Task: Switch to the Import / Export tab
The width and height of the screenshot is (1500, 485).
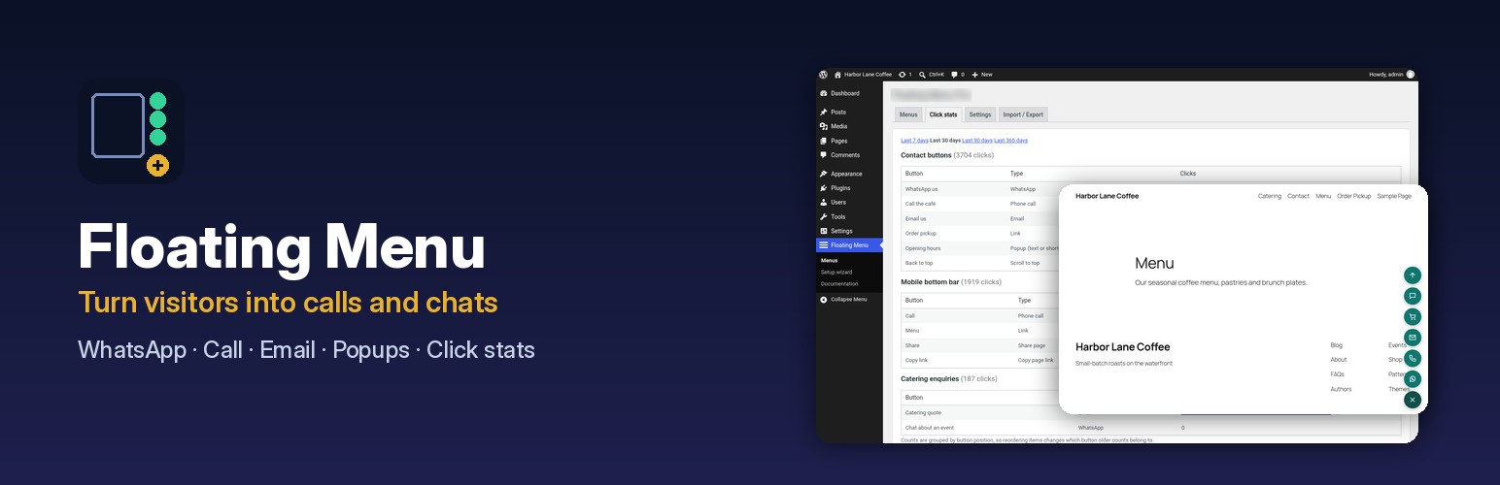Action: pos(1023,114)
